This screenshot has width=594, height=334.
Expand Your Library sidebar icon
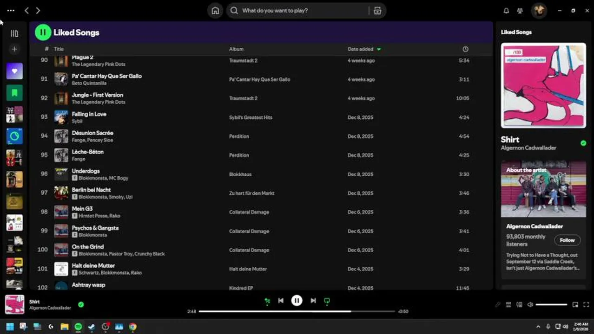pos(14,33)
